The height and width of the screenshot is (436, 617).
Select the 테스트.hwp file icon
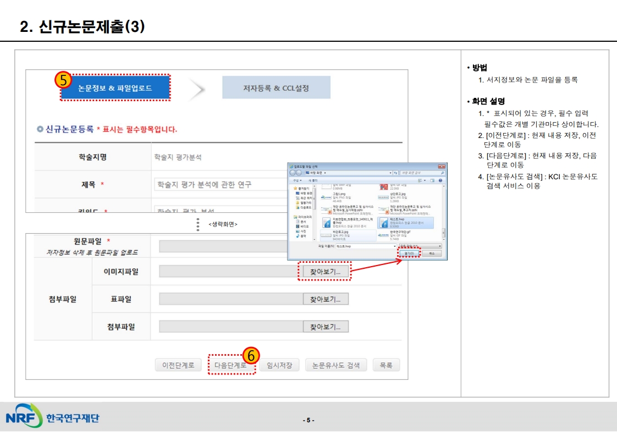point(384,222)
